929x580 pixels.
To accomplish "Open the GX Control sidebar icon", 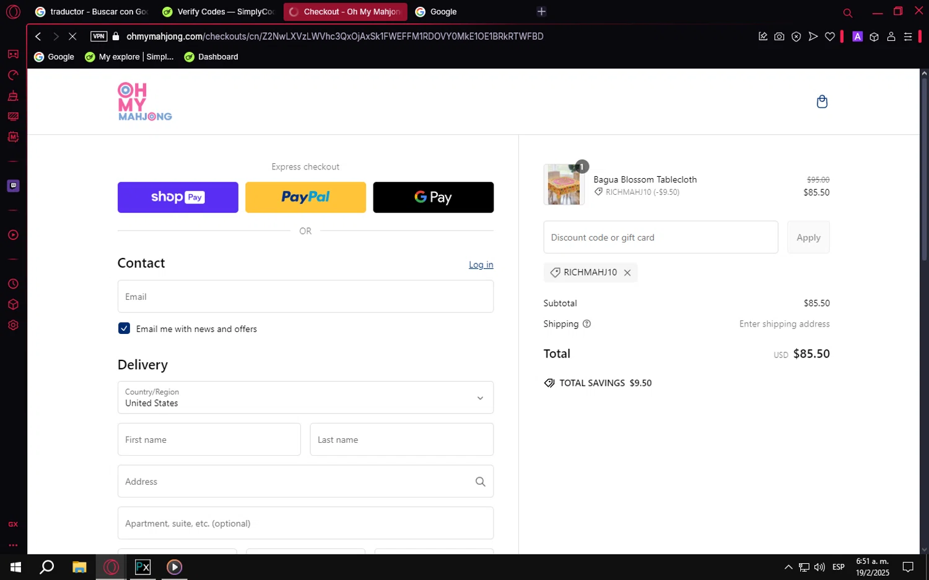I will click(13, 75).
